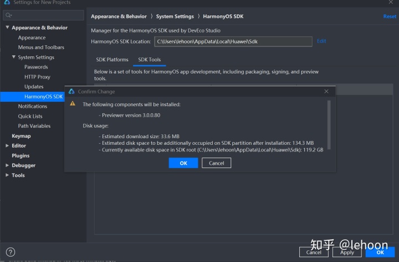Select the SDK Tools tab

150,60
